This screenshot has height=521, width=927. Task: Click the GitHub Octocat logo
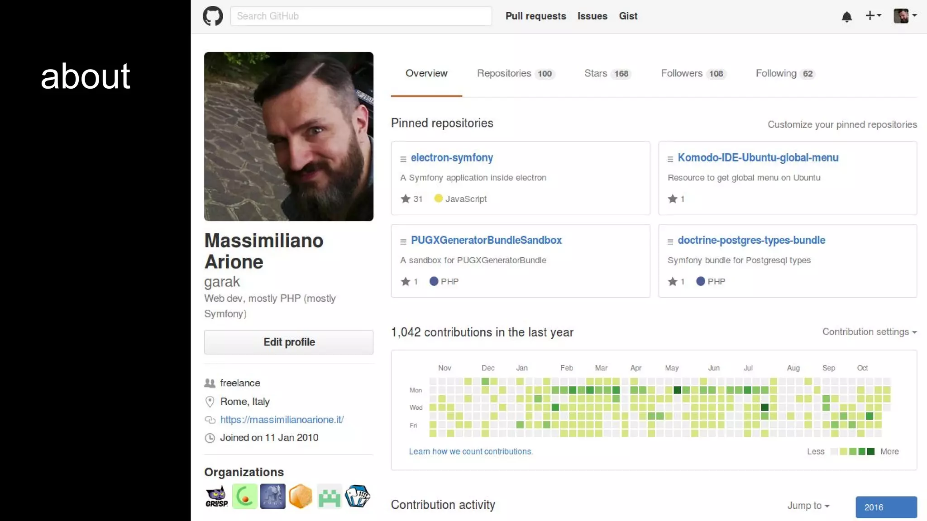click(213, 16)
